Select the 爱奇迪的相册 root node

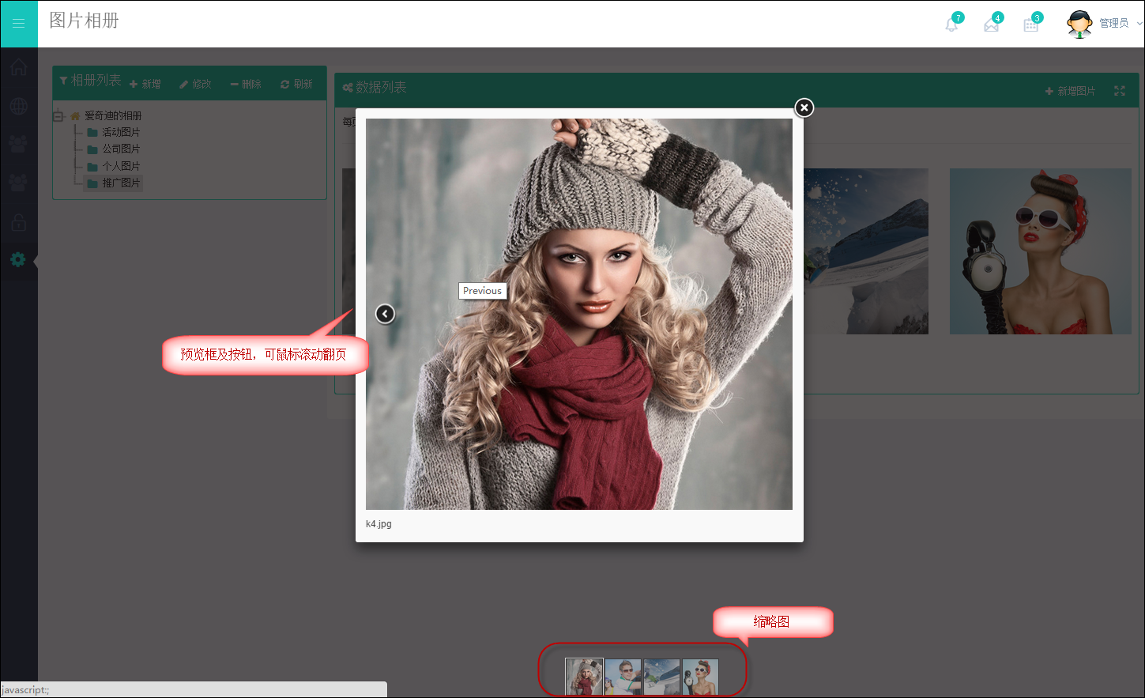[113, 115]
